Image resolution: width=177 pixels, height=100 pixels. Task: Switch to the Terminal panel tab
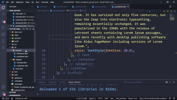[x=42, y=82]
